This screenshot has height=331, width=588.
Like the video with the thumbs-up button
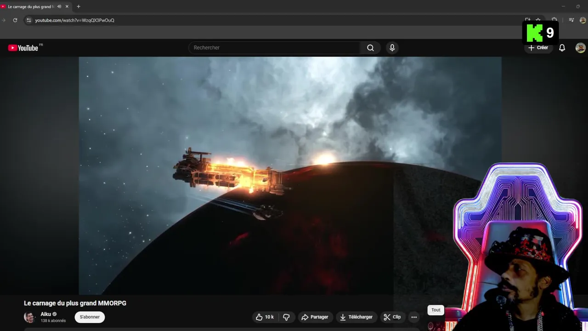265,317
